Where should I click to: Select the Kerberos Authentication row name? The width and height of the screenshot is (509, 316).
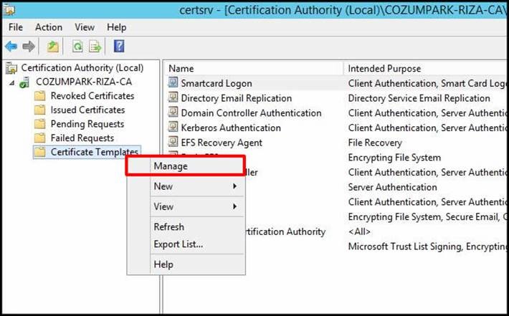pos(231,128)
